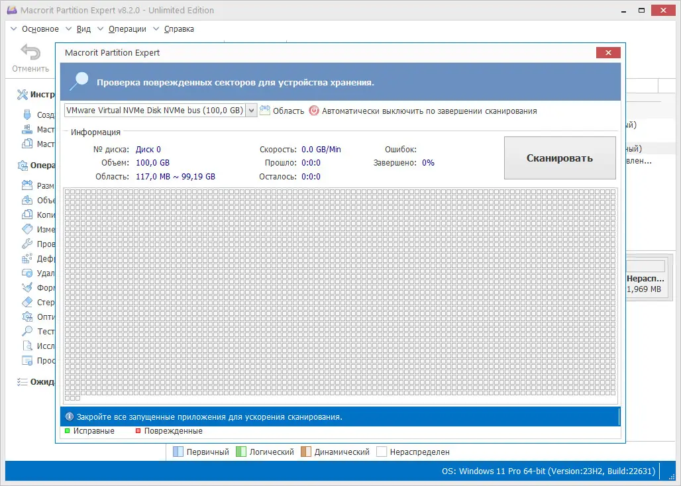The height and width of the screenshot is (486, 681).
Task: Click the 117,0 MB ~ 99,19 GB range value
Action: tap(176, 177)
